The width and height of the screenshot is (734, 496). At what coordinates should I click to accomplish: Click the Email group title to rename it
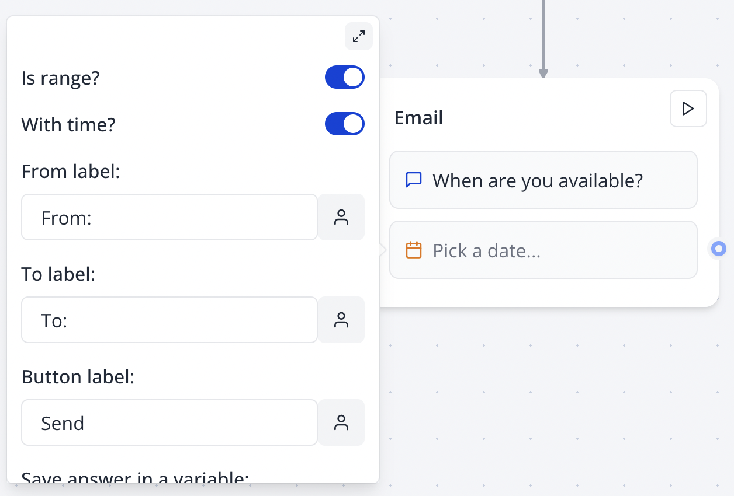coord(418,117)
